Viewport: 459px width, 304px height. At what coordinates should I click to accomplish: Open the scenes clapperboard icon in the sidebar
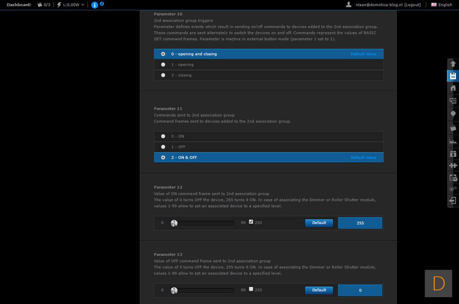[x=453, y=128]
